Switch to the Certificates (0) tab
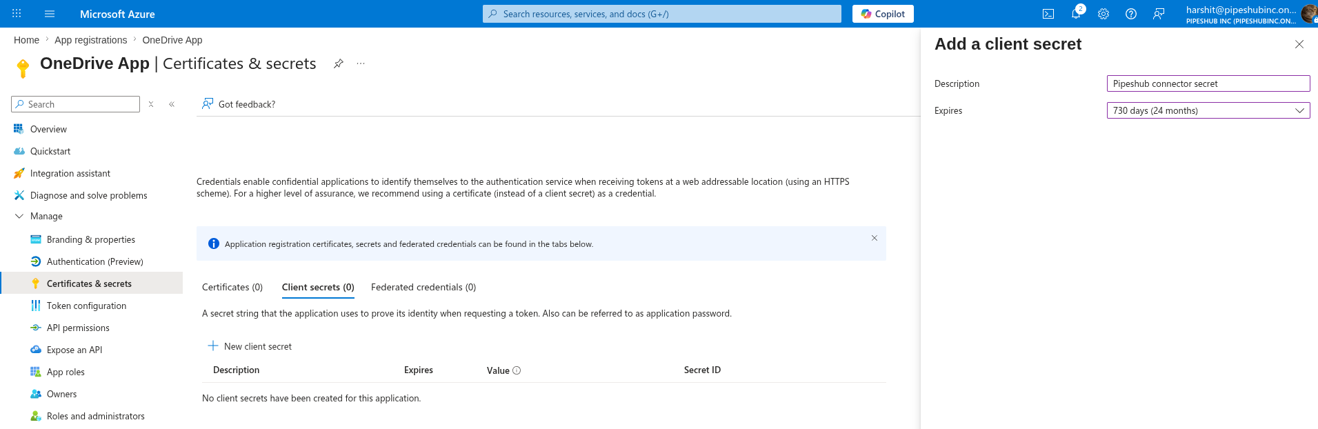 [x=232, y=287]
